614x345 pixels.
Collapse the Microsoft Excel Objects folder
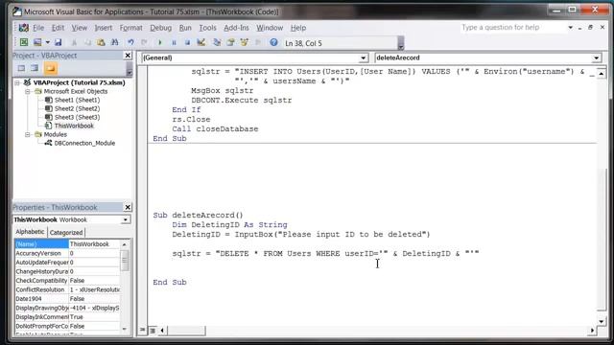pyautogui.click(x=28, y=91)
